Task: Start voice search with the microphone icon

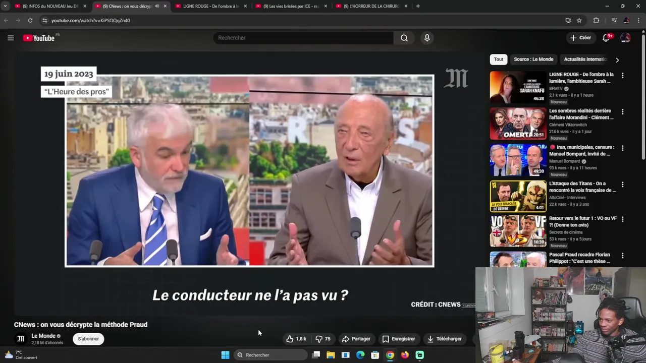Action: click(427, 38)
